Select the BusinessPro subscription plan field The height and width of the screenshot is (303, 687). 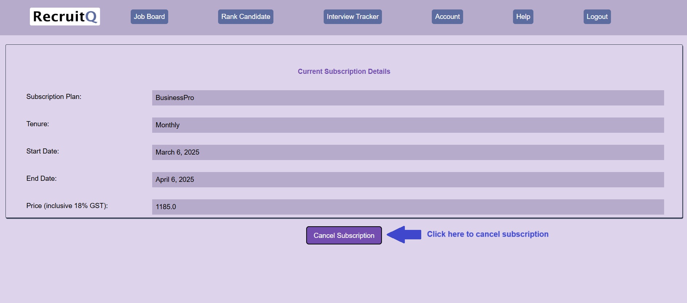point(408,98)
